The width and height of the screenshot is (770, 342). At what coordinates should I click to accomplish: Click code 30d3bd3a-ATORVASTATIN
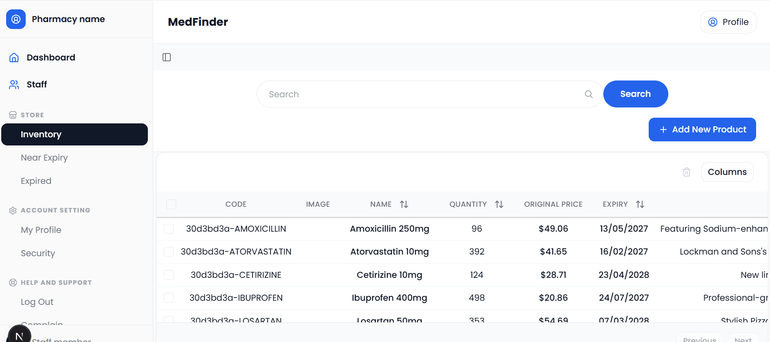tap(236, 252)
